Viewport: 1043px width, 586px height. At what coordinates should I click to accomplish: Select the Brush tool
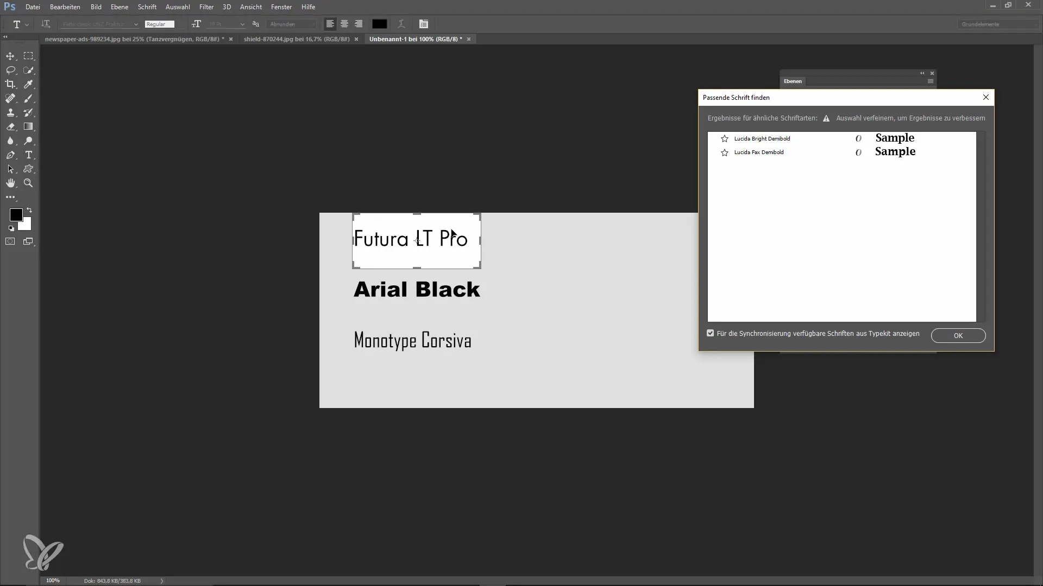click(28, 98)
